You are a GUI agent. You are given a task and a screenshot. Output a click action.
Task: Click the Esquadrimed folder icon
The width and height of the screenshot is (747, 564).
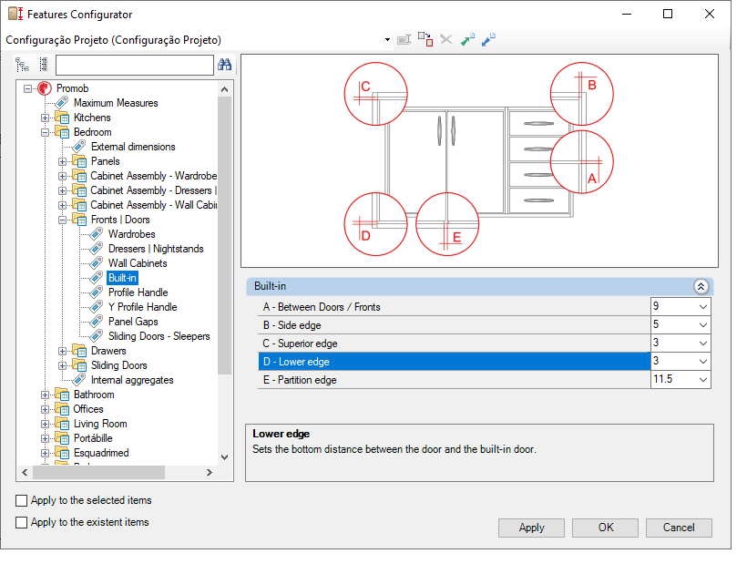62,453
